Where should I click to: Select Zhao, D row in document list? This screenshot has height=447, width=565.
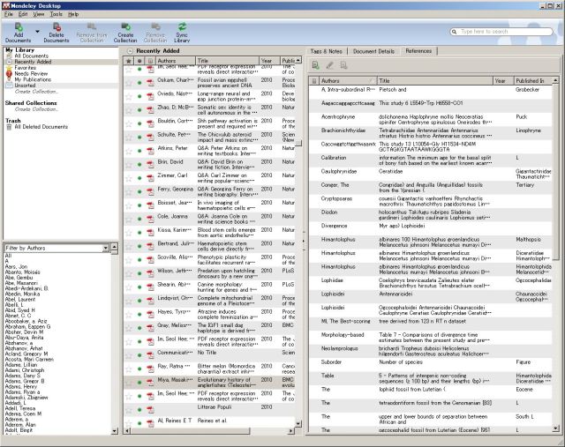tap(209, 110)
